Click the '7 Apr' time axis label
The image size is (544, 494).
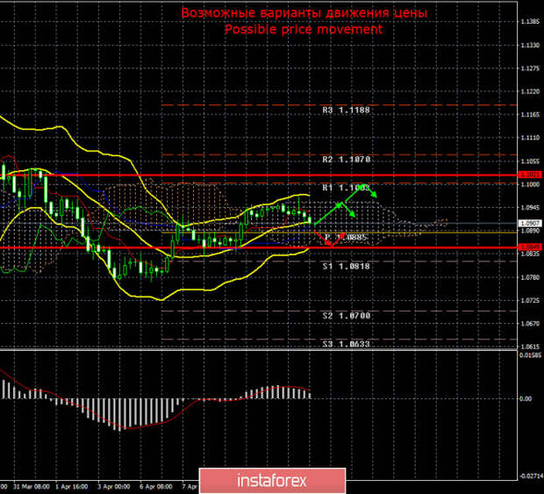click(x=190, y=487)
